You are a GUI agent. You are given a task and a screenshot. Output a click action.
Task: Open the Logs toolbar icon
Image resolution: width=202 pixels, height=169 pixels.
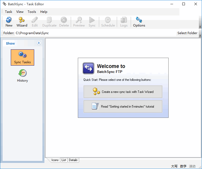(x=124, y=22)
